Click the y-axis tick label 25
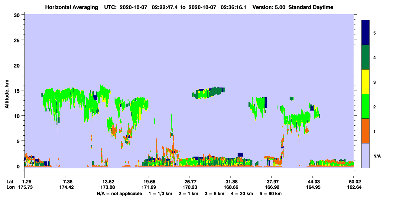 click(18, 40)
